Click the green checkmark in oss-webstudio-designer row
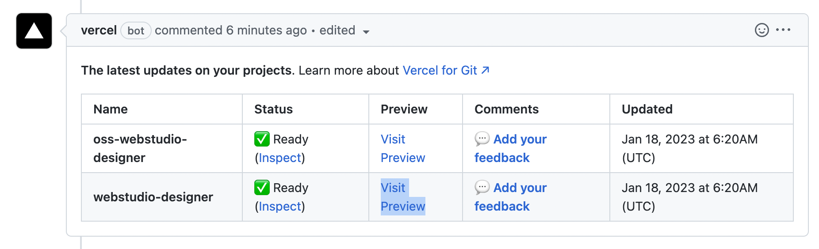 (262, 139)
